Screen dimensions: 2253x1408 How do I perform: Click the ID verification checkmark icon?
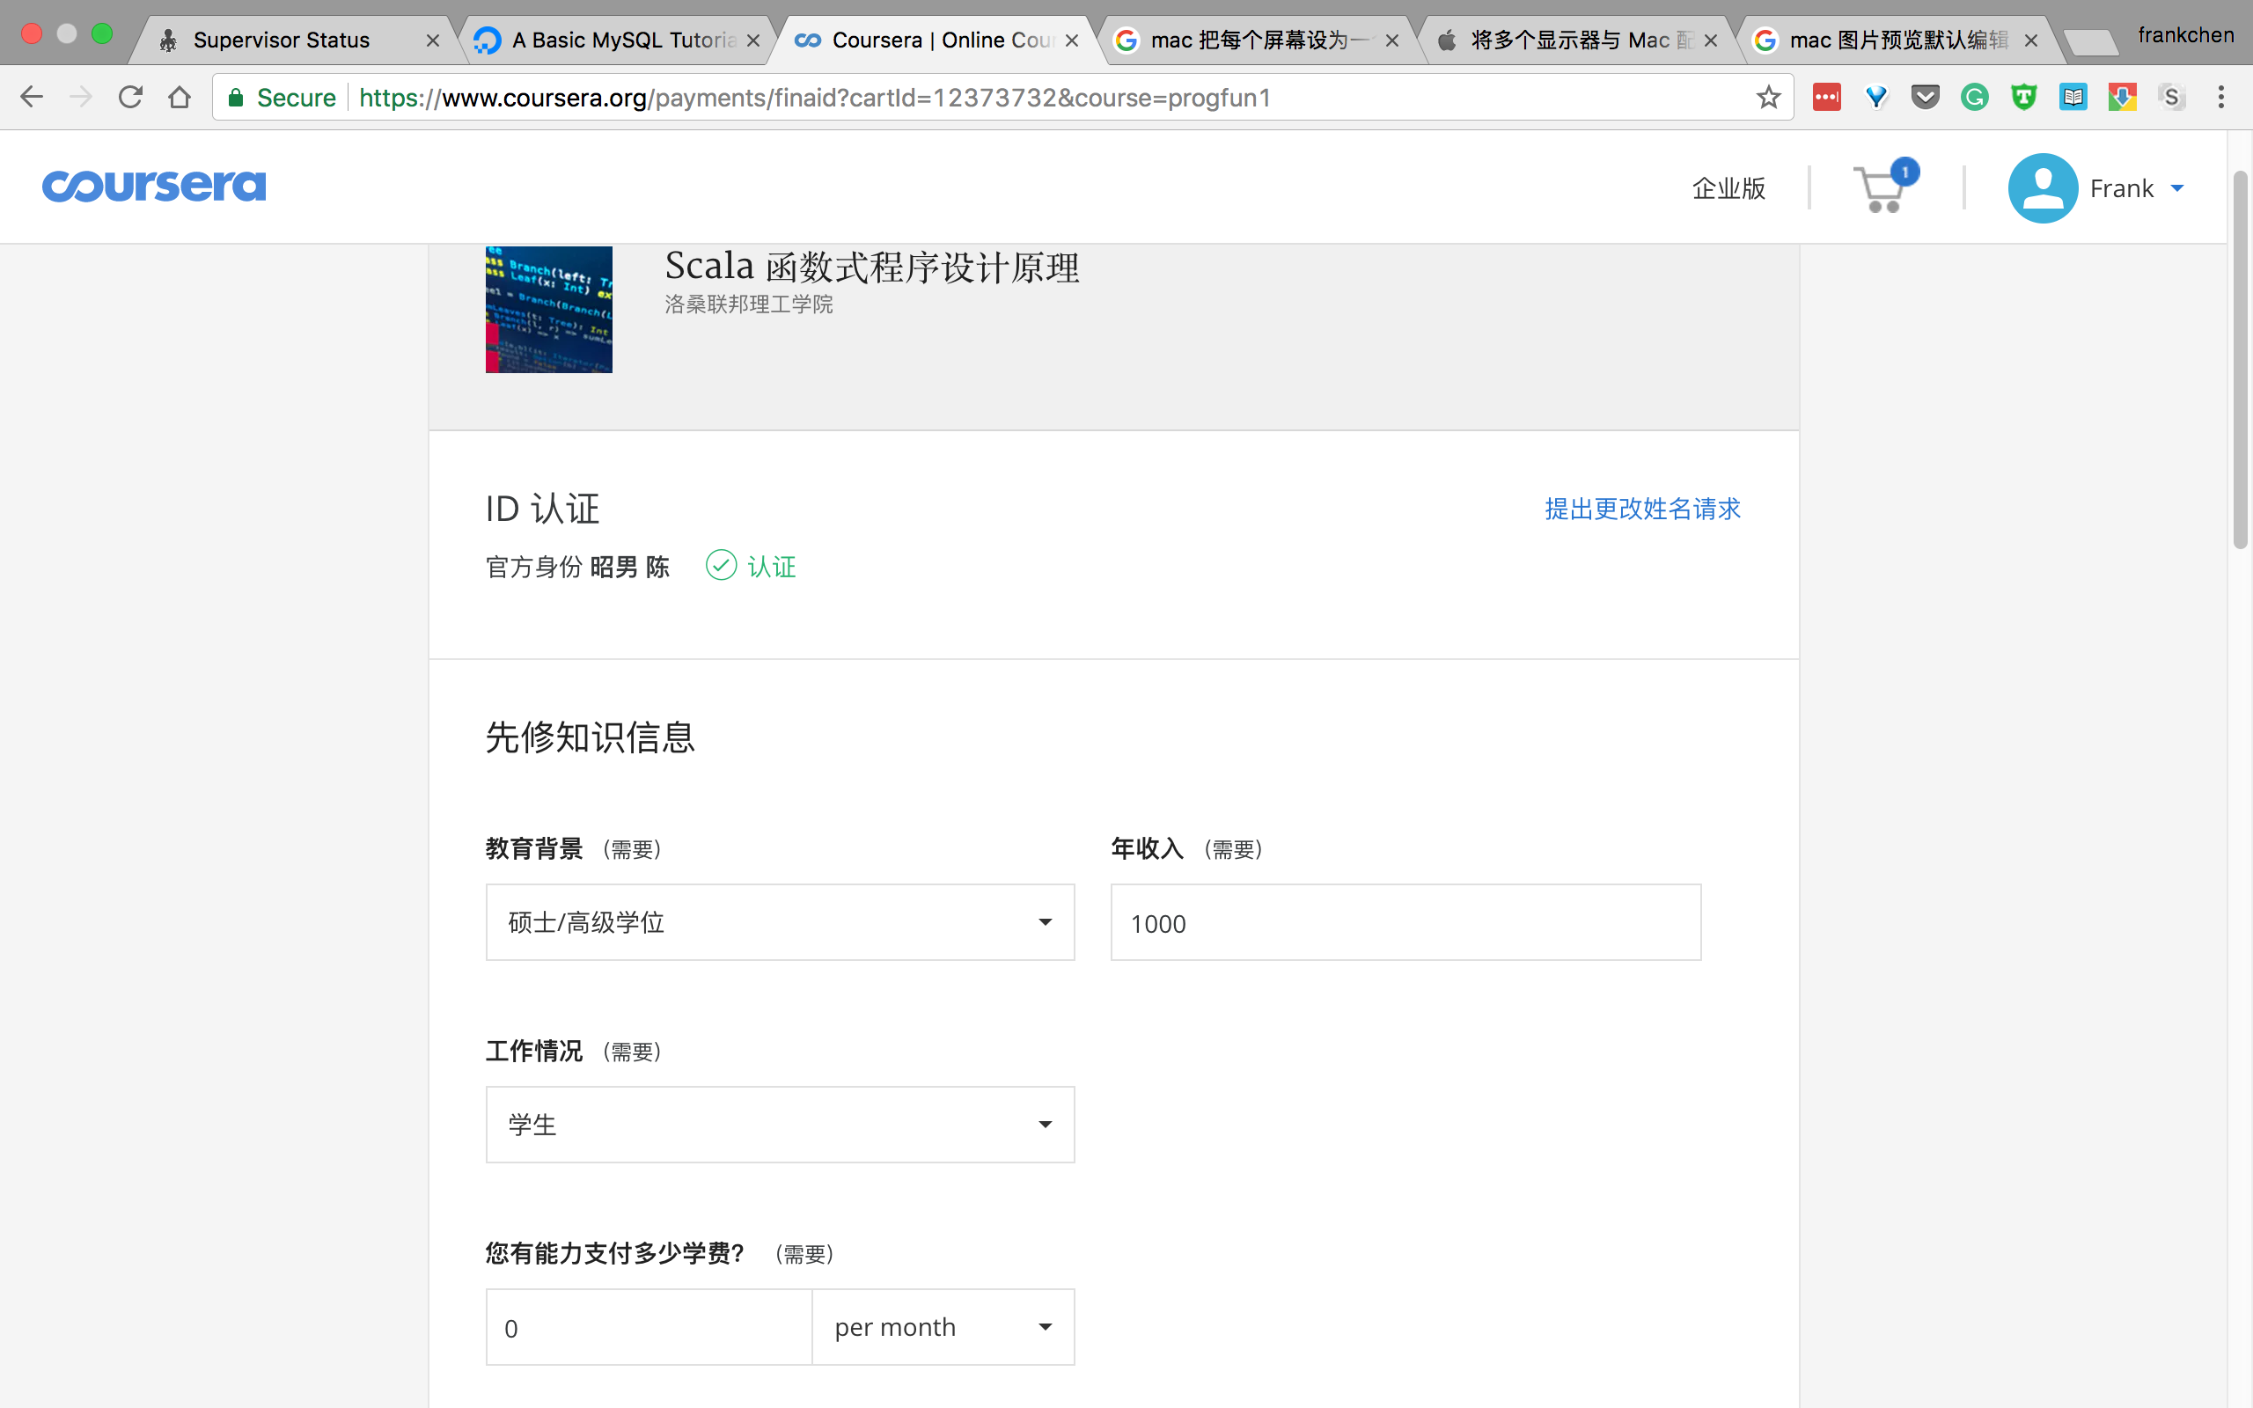click(x=720, y=564)
